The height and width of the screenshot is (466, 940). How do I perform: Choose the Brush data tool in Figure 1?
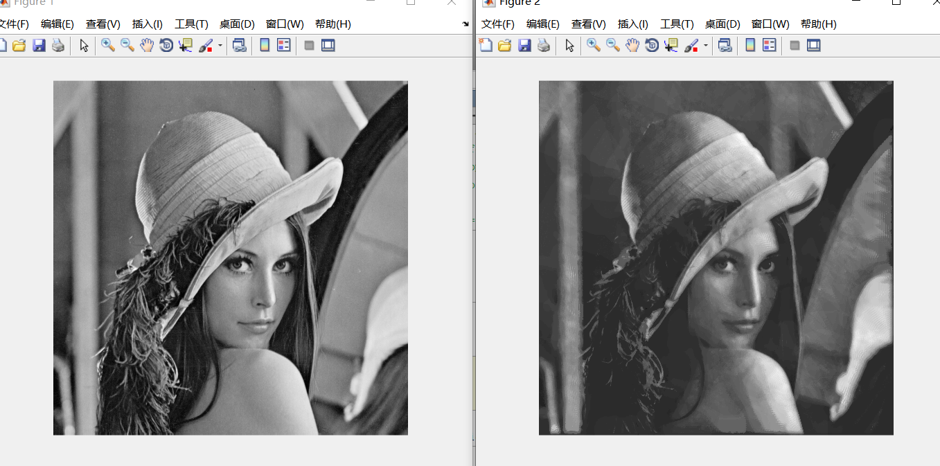click(x=206, y=46)
